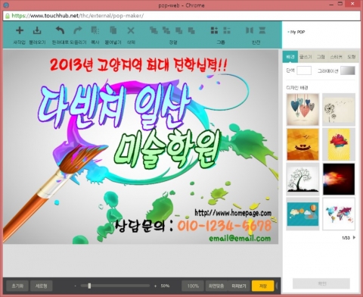The width and height of the screenshot is (363, 297).
Task: Click the group (그룹) icon with plus
Action: point(214,30)
